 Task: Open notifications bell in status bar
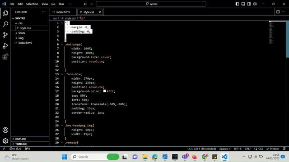coord(284,149)
